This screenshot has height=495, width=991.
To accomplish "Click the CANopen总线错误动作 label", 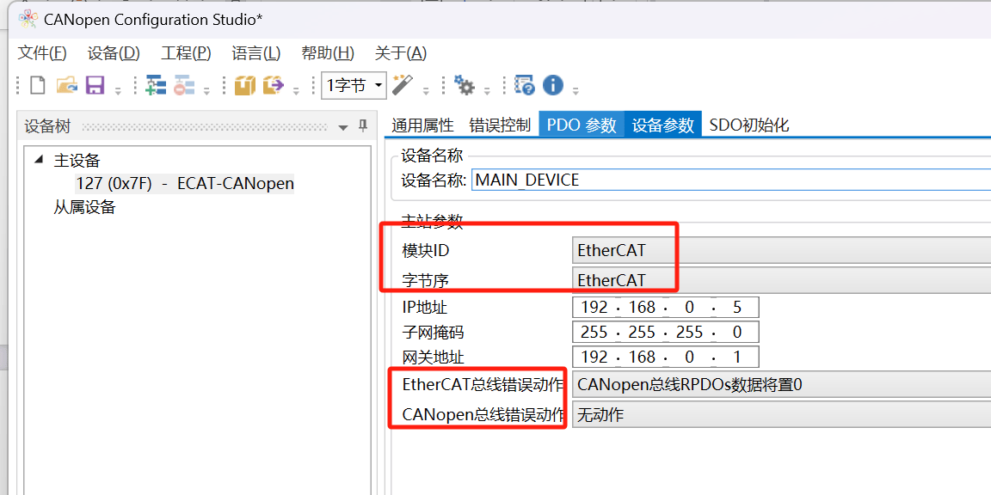I will (483, 415).
